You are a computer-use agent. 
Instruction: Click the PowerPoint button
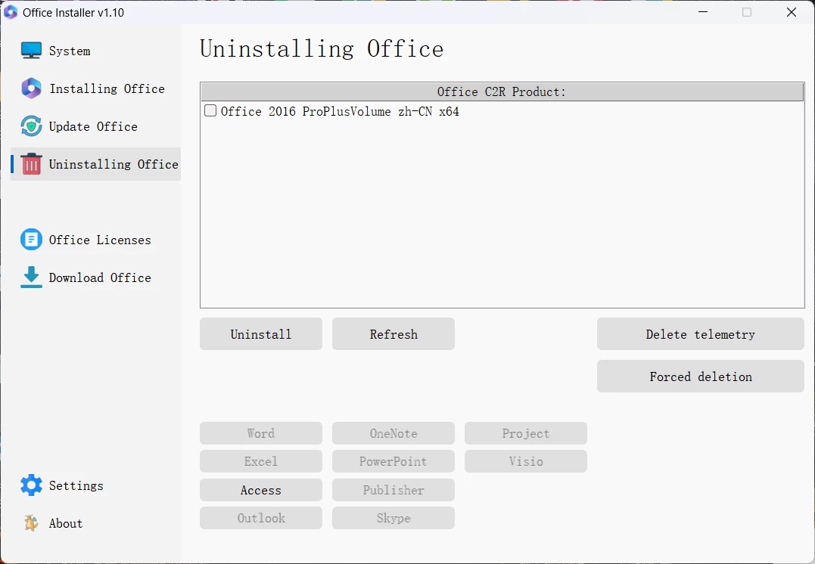pos(394,461)
